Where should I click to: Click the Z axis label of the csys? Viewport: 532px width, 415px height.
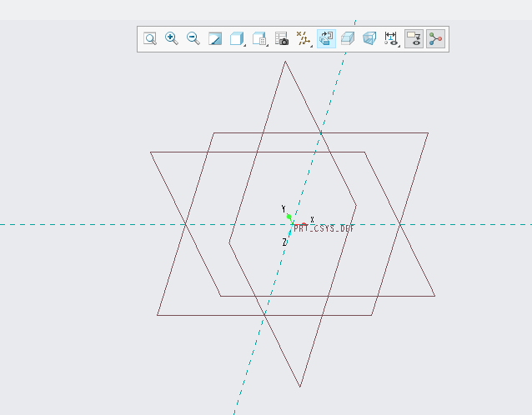(284, 242)
